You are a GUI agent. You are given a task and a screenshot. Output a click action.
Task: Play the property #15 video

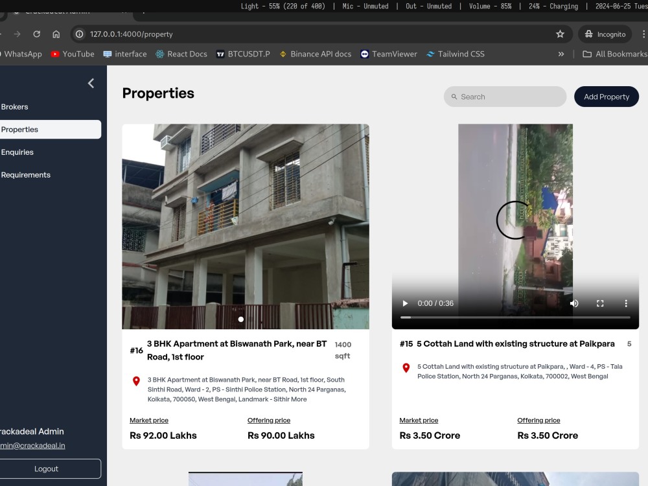405,303
